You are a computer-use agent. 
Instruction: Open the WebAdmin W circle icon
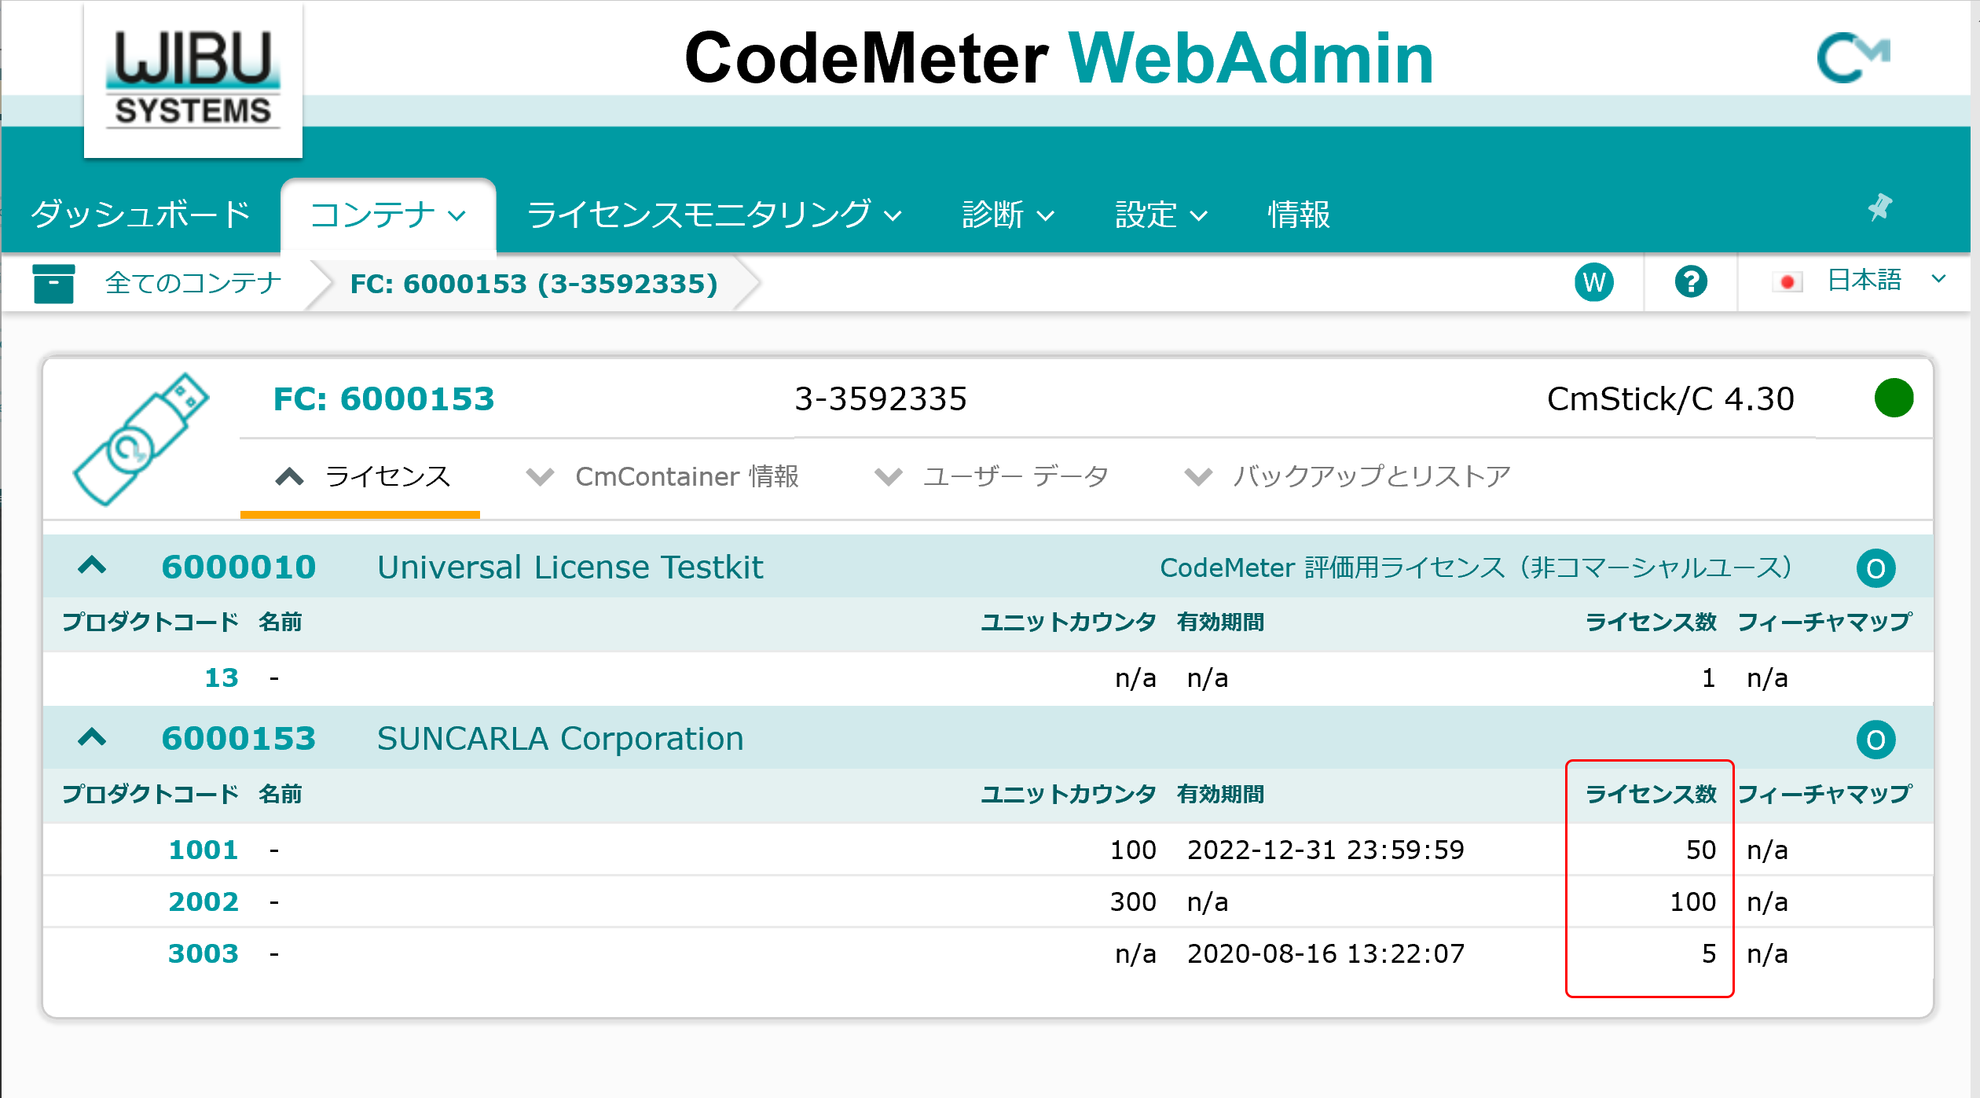1594,282
